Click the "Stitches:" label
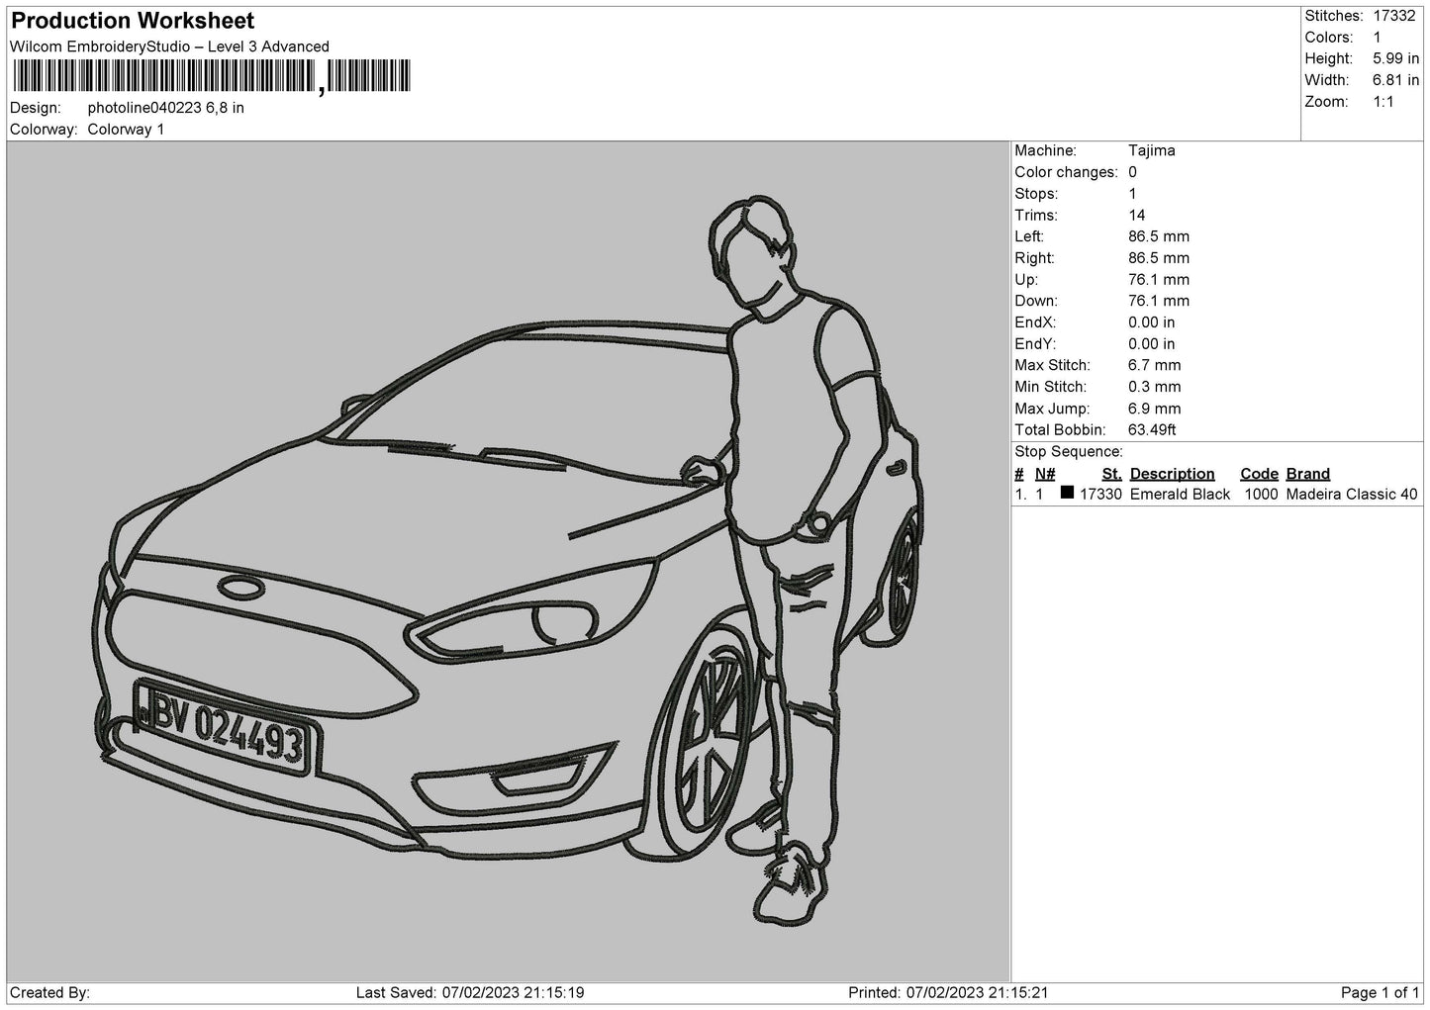This screenshot has width=1430, height=1010. click(x=1335, y=16)
